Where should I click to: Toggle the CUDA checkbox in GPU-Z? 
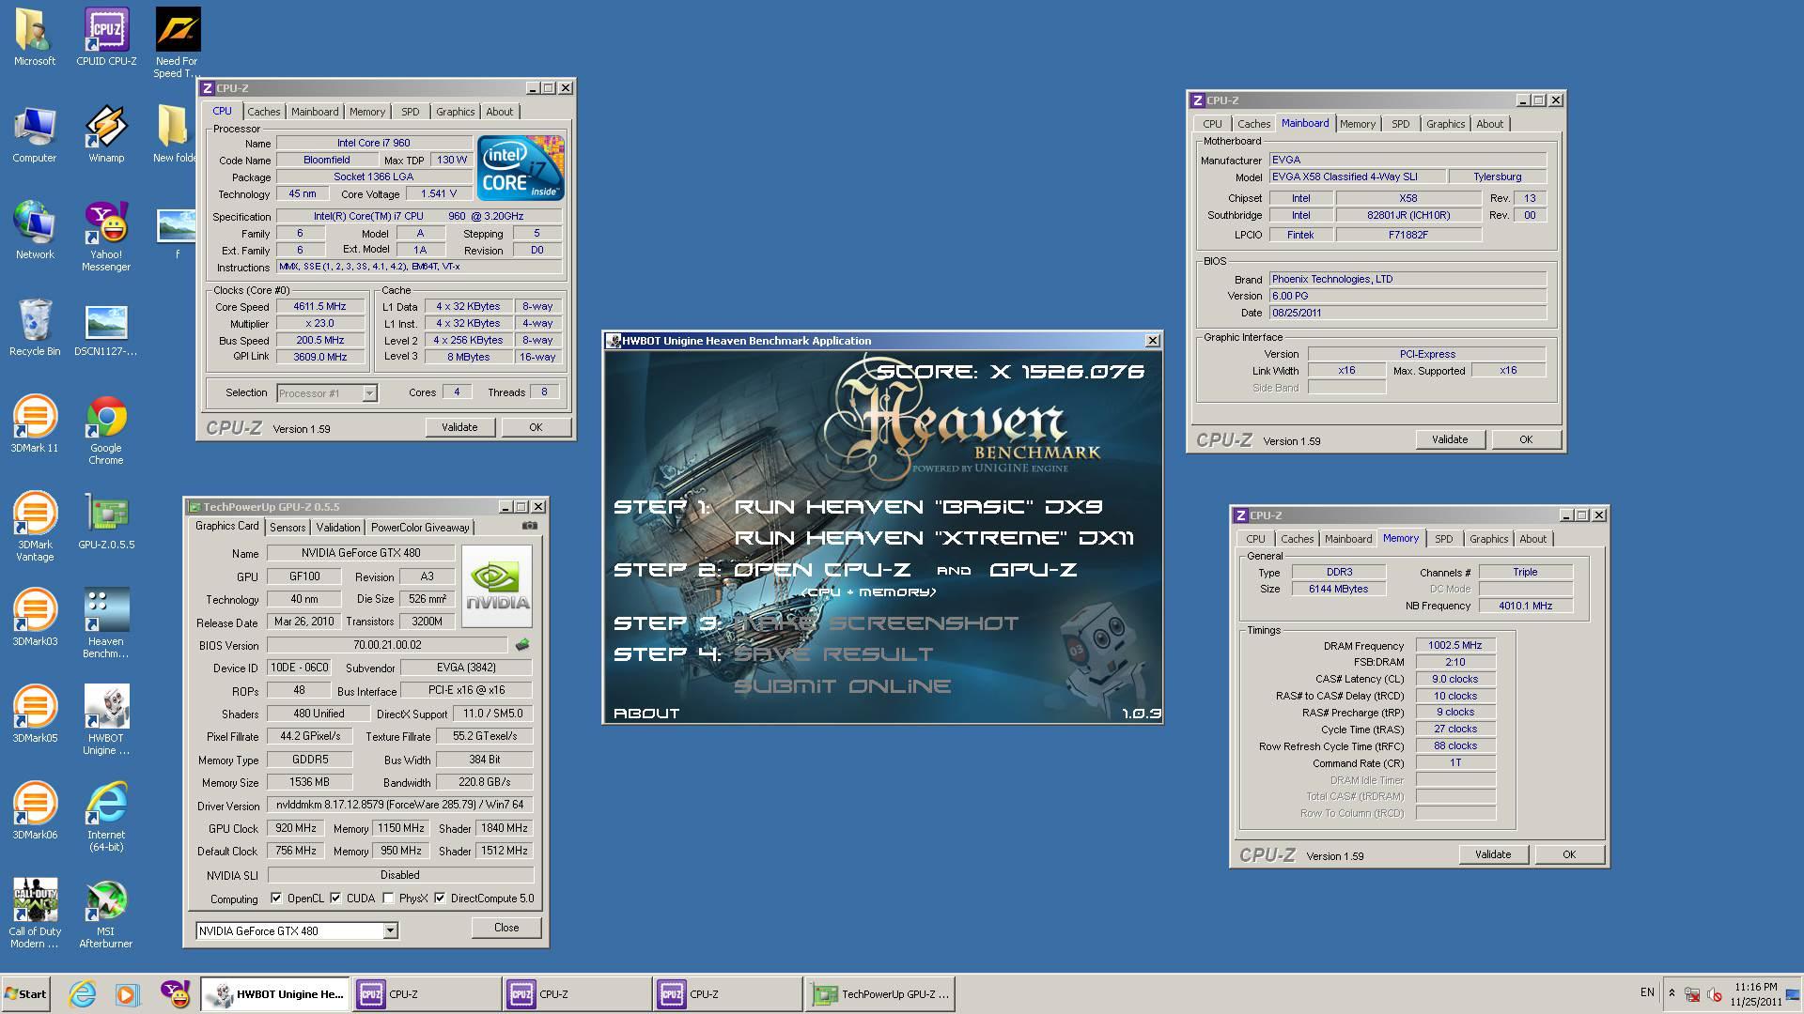pos(335,898)
